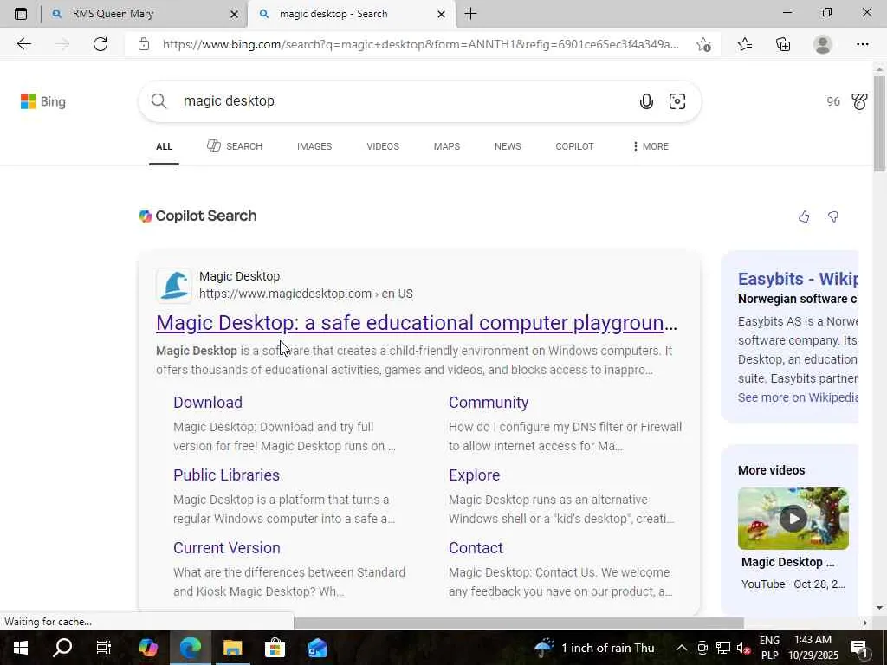Open the Download sitelink

(x=208, y=402)
